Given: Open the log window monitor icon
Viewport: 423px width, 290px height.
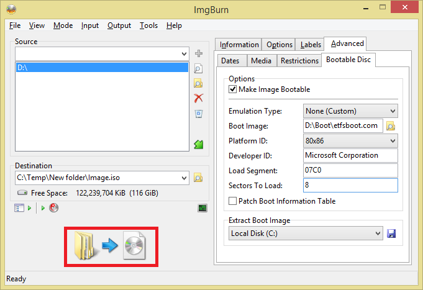Looking at the screenshot, I should pos(202,208).
